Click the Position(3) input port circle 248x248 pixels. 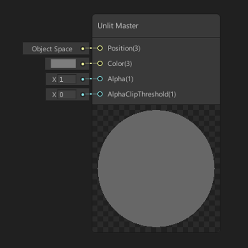[100, 48]
